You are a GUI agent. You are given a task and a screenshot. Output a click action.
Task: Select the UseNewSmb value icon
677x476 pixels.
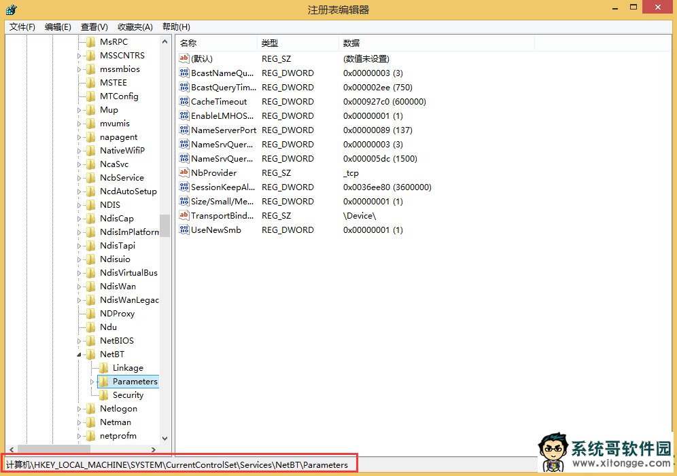click(x=184, y=230)
